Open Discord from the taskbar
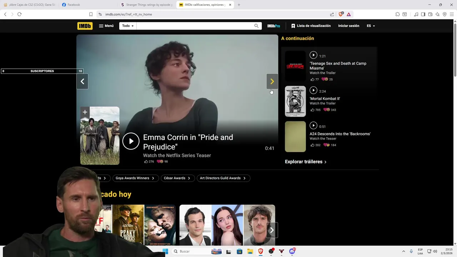The height and width of the screenshot is (257, 457). coord(292,251)
